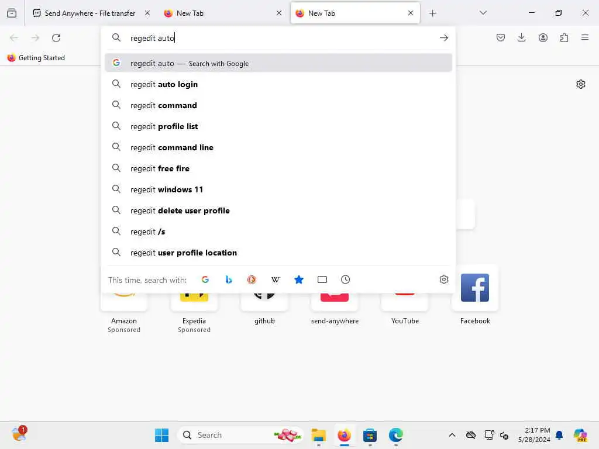Open the Save to Pocket icon
The height and width of the screenshot is (449, 599).
pyautogui.click(x=501, y=37)
